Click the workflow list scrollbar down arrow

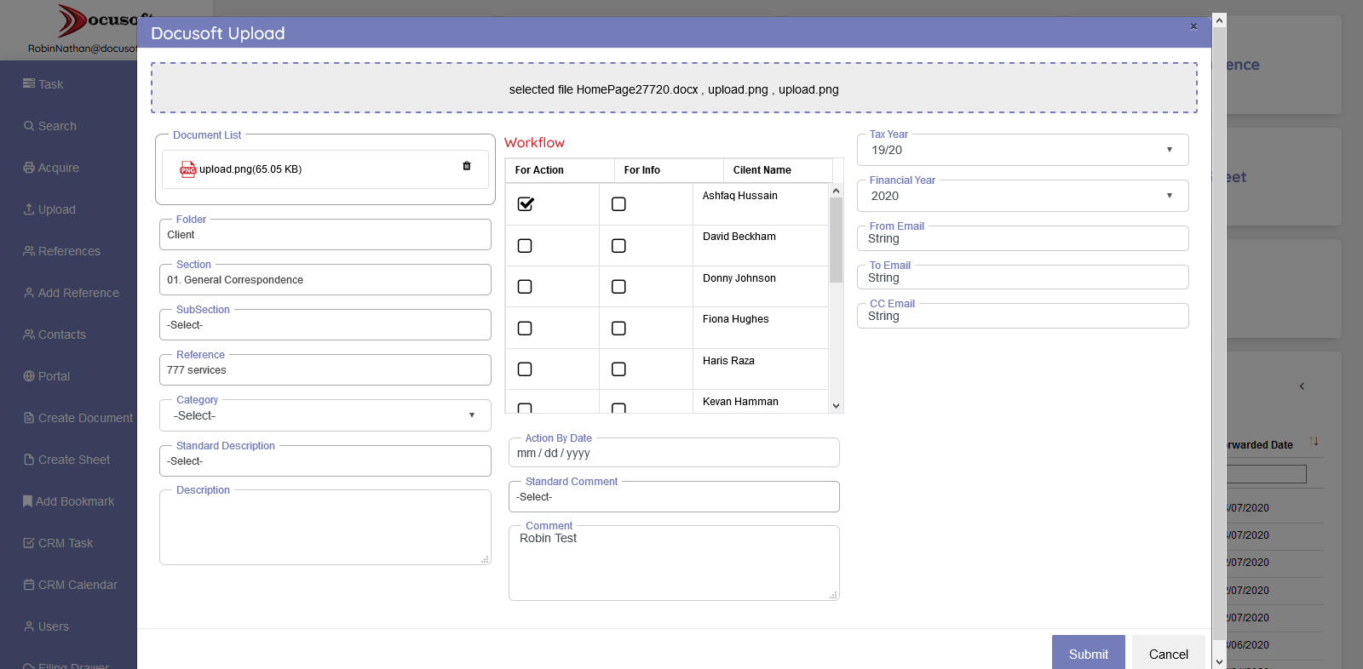click(x=836, y=406)
